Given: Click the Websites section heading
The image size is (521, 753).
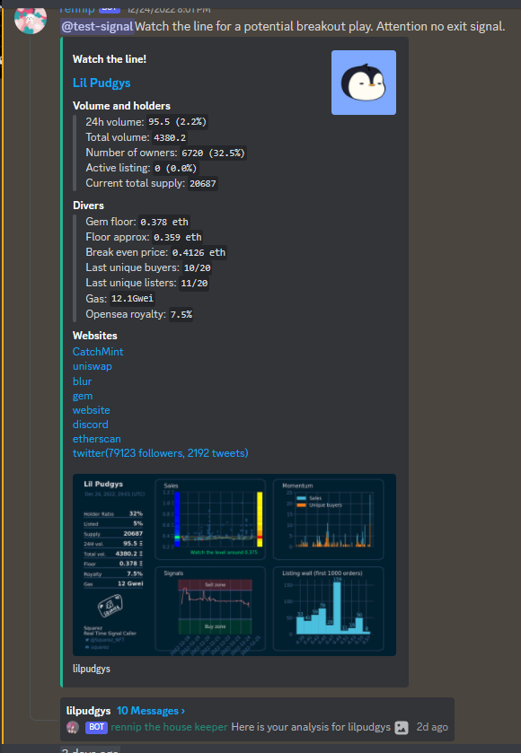Looking at the screenshot, I should [94, 336].
